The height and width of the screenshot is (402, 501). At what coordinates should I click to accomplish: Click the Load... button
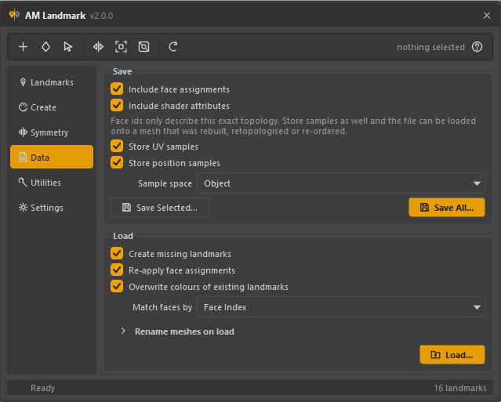click(452, 355)
